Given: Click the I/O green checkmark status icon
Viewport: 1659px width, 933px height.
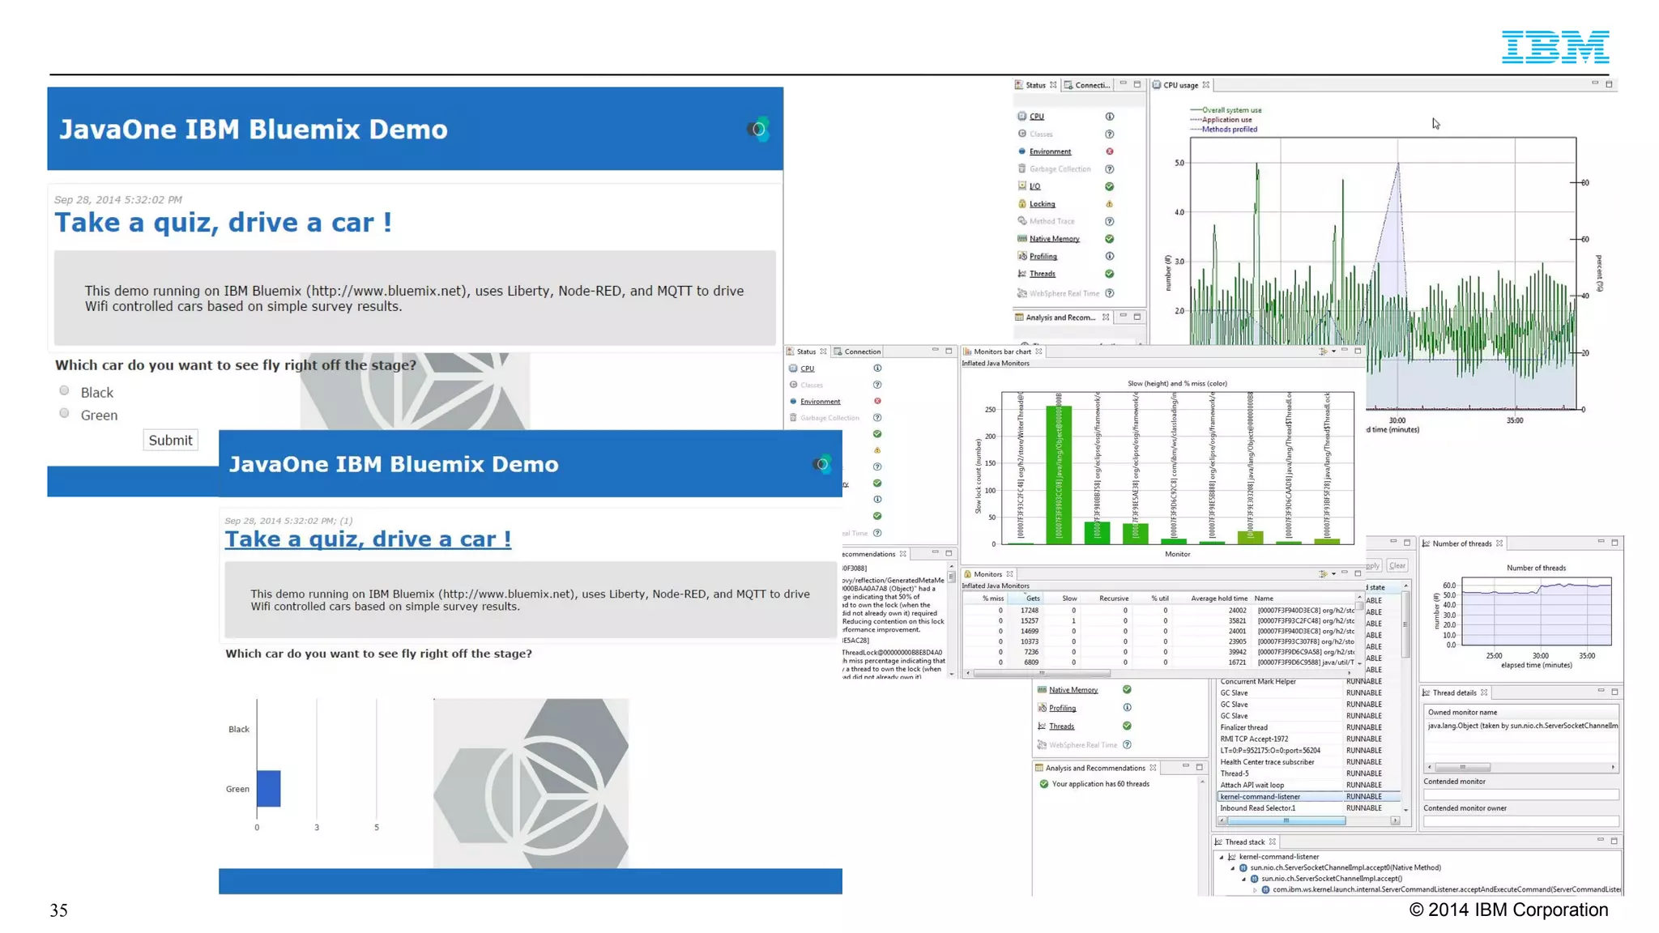Looking at the screenshot, I should (1109, 186).
